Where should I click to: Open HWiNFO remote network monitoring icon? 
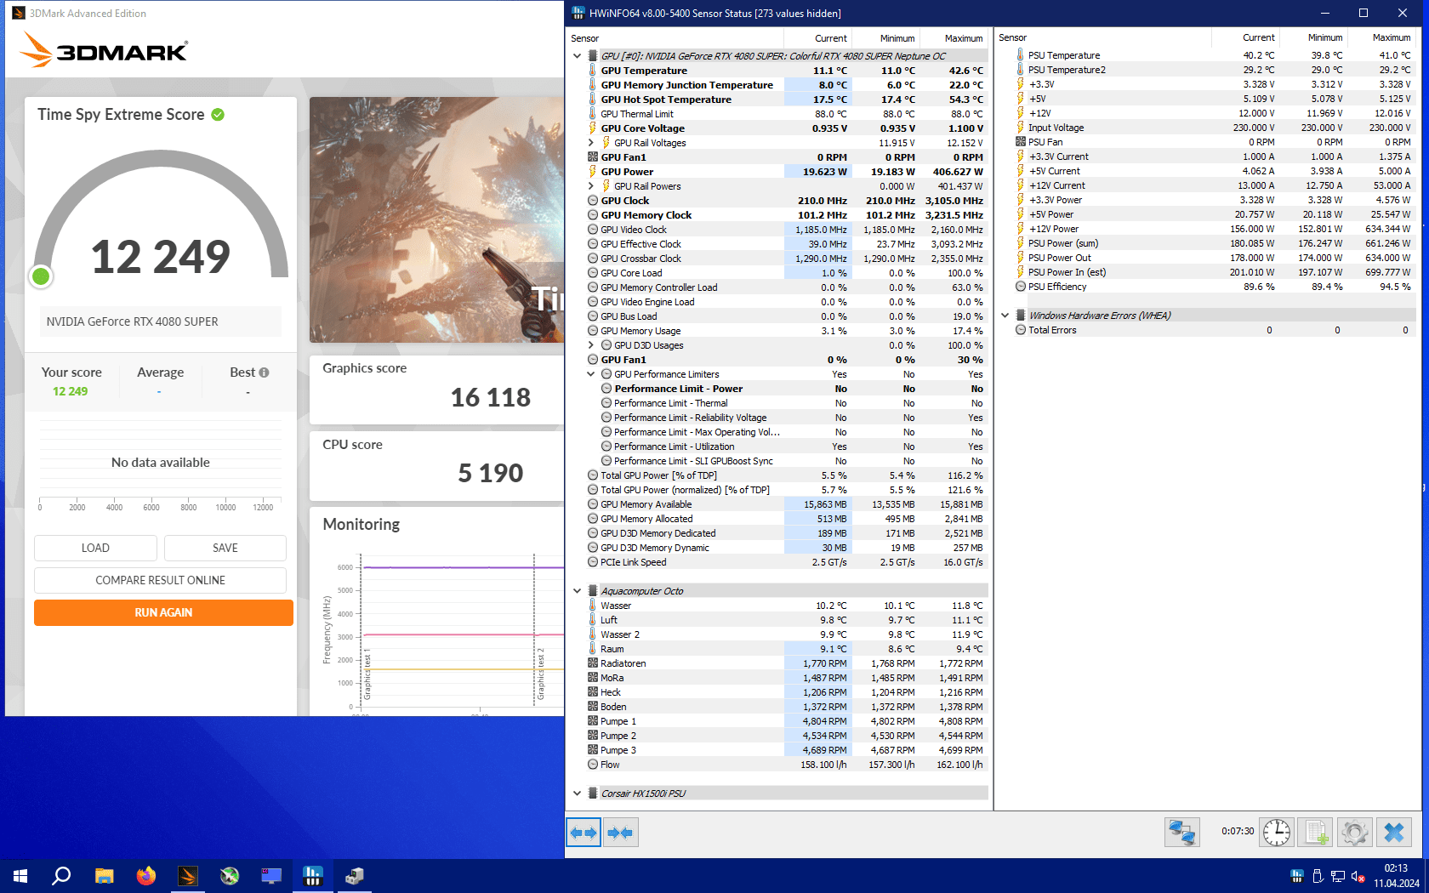click(x=1181, y=832)
